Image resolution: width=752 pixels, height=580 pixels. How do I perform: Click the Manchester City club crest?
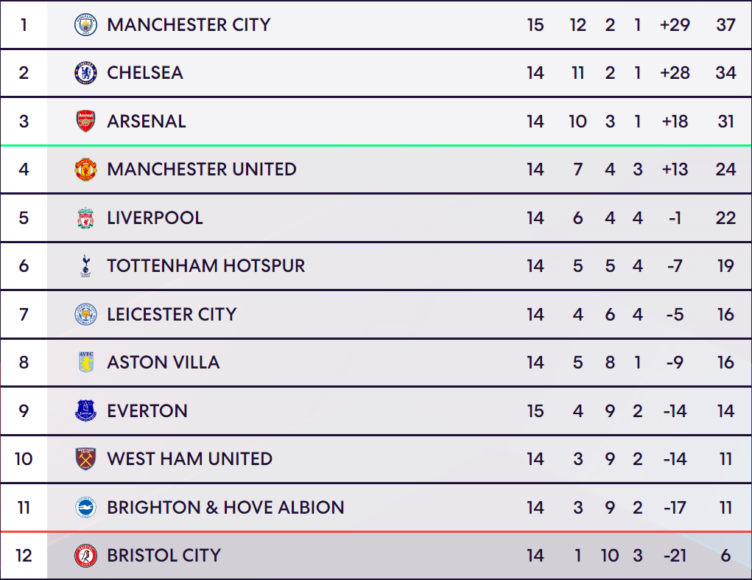[x=86, y=25]
